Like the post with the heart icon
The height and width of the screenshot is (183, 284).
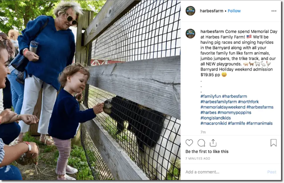[189, 143]
